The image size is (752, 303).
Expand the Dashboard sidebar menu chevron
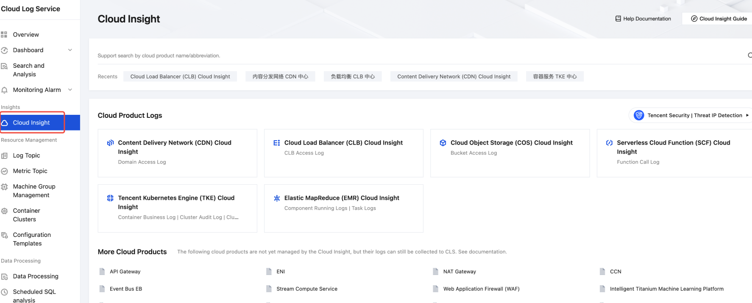(70, 50)
